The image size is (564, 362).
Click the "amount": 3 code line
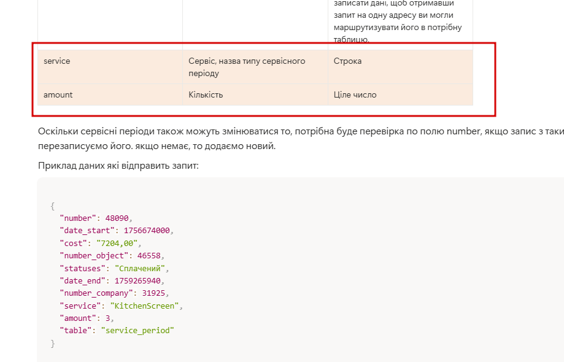point(87,318)
